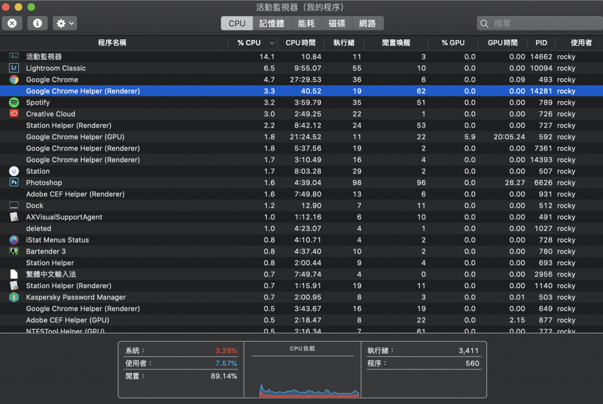Sort by the 使用者 column header
The width and height of the screenshot is (603, 404).
tap(581, 42)
